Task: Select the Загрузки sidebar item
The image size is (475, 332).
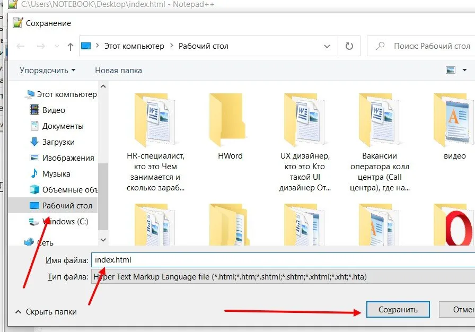Action: click(58, 142)
